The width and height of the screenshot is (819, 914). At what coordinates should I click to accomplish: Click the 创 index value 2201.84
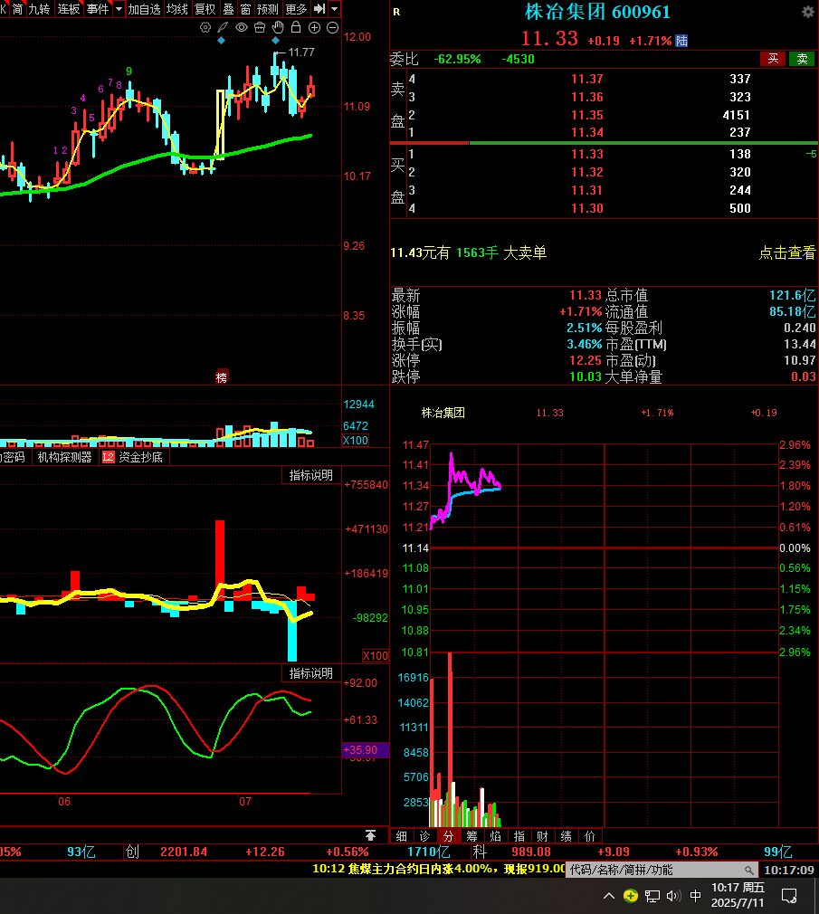coord(184,852)
